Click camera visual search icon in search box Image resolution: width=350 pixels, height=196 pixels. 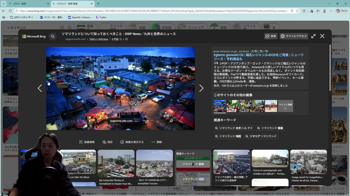click(x=62, y=28)
